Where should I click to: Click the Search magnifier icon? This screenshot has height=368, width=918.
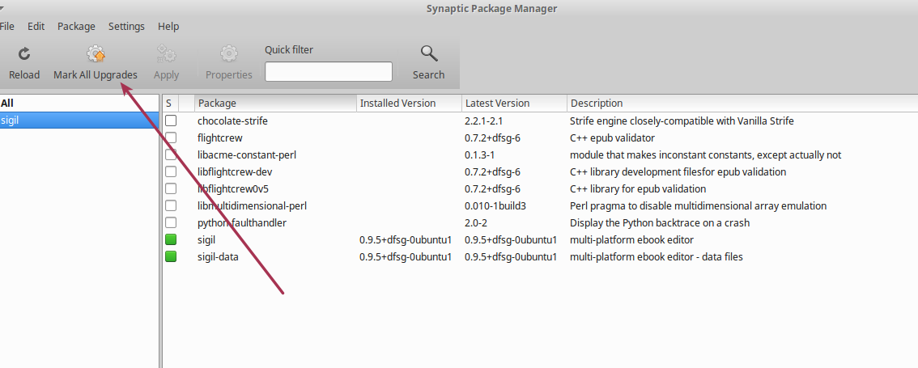tap(428, 54)
